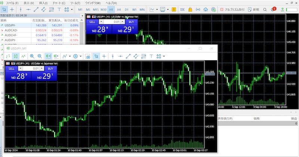299x157 pixels.
Task: Select trendline tool in USDJPY M1 window toolbar
Action: 128,56
